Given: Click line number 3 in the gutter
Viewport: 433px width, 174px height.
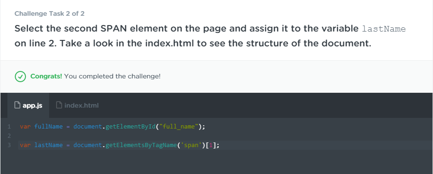Looking at the screenshot, I should click(9, 145).
